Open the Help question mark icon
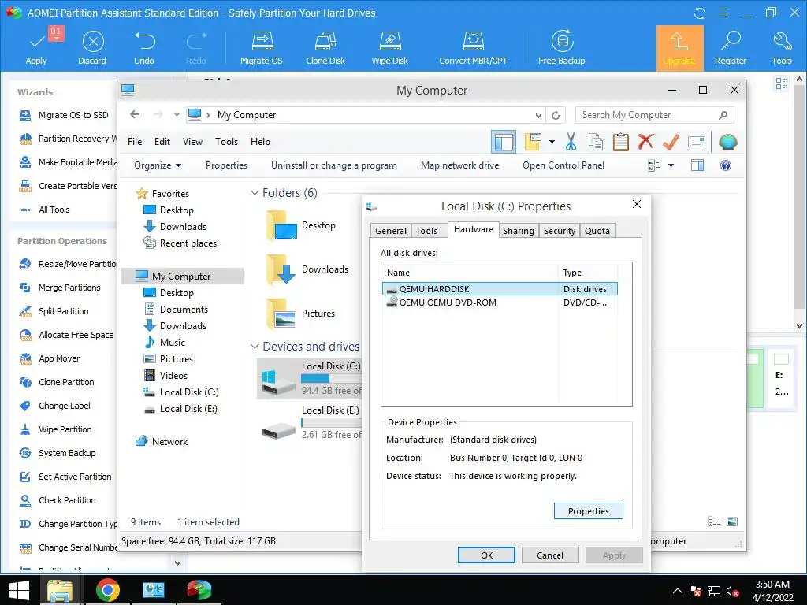This screenshot has height=605, width=807. [726, 165]
